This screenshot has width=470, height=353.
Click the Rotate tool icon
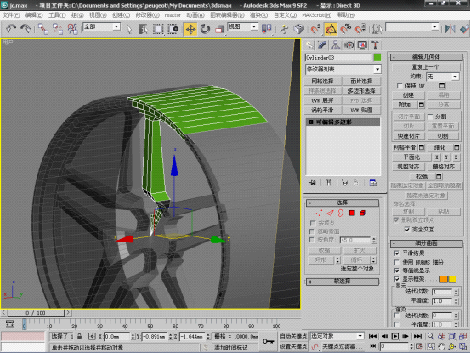[x=205, y=29]
